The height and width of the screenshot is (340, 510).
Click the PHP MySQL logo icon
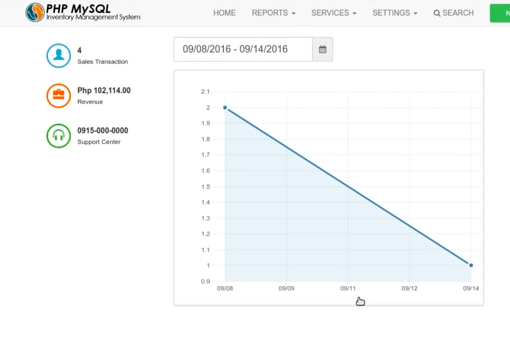coord(35,12)
